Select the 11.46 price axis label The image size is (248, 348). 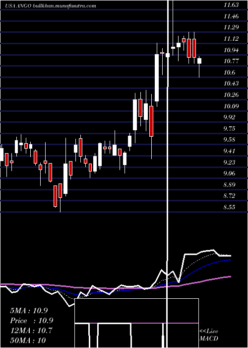click(x=231, y=16)
